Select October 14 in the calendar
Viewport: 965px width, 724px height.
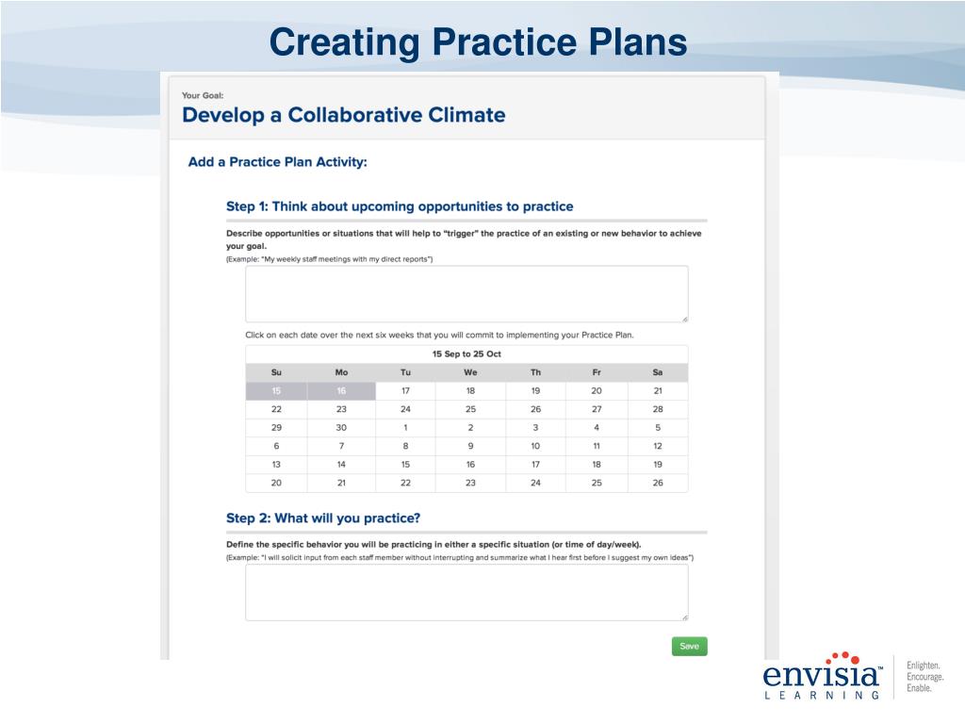pos(341,465)
